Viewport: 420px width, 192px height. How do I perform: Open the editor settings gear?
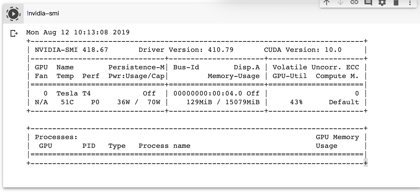tap(382, 3)
